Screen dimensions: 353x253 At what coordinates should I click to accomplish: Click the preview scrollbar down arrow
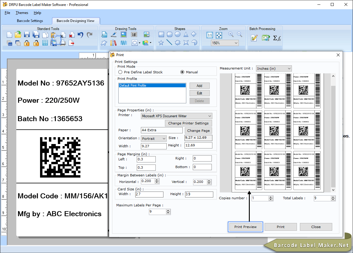333,190
